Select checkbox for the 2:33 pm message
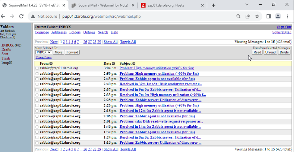 tap(37, 95)
